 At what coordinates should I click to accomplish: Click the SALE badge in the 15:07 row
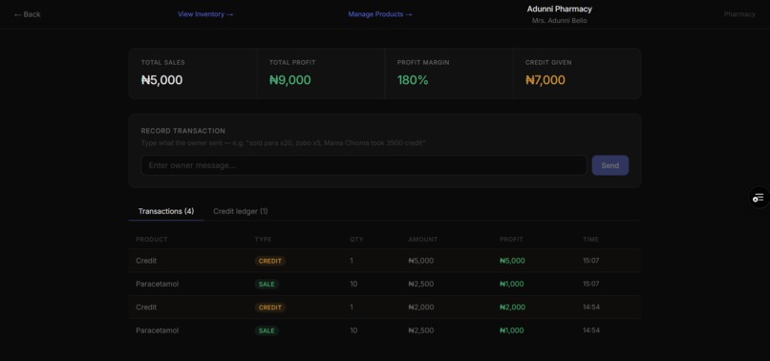267,284
